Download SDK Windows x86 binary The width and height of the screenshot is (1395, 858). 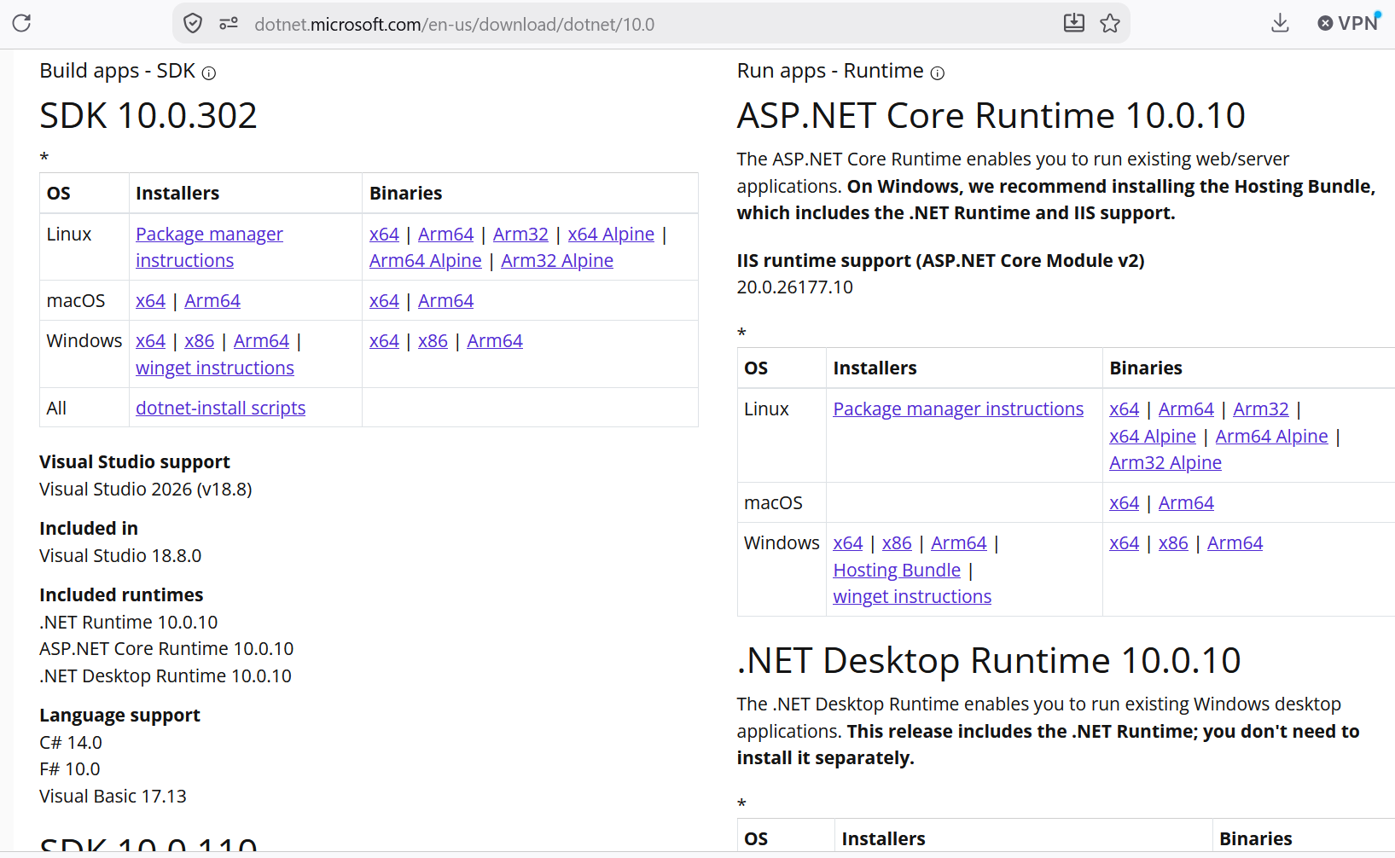pyautogui.click(x=433, y=341)
